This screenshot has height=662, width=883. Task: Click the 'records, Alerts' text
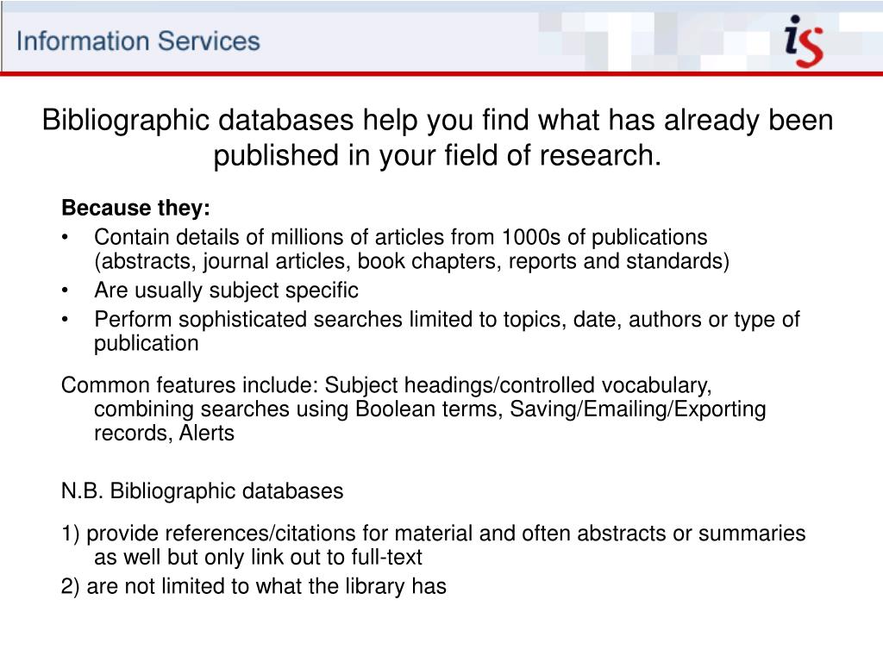click(x=164, y=433)
